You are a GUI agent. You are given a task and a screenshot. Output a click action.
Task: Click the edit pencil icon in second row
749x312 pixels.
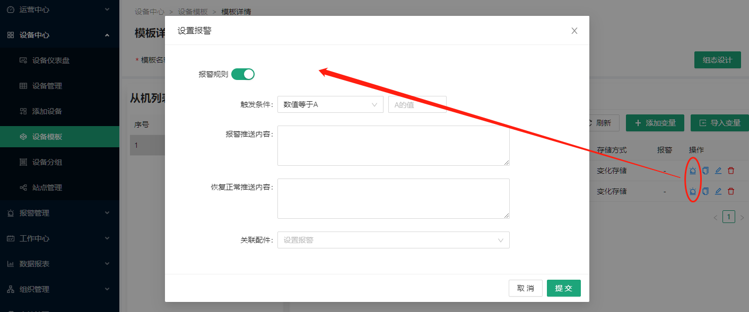click(x=718, y=191)
